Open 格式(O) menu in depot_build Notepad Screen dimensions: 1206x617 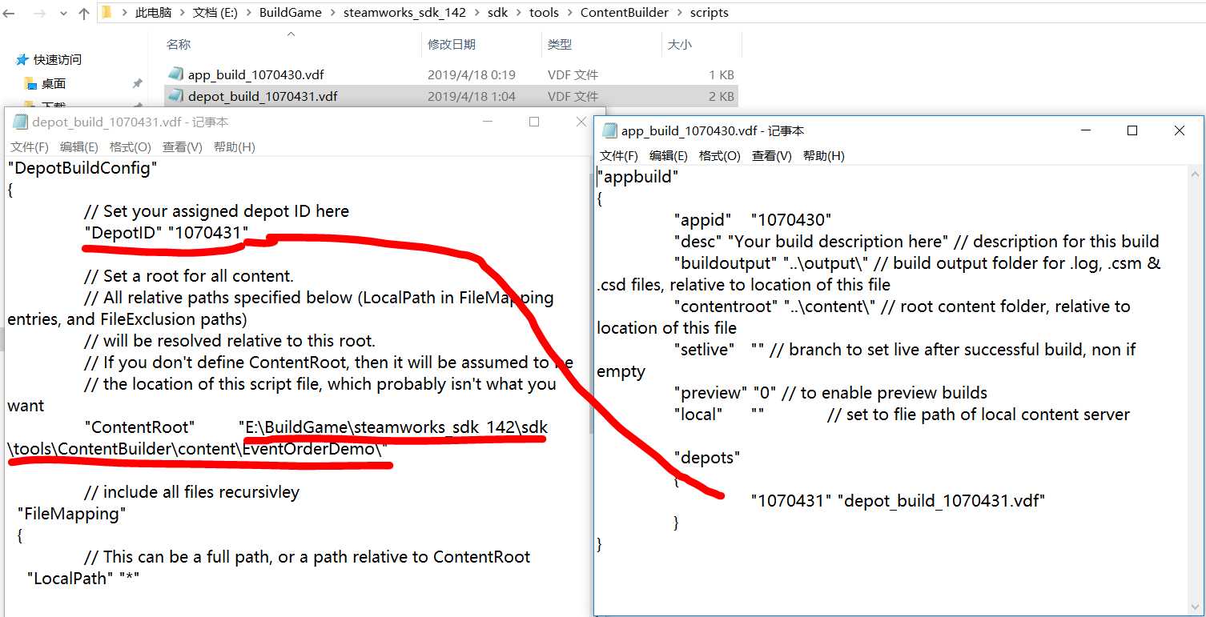click(x=130, y=147)
